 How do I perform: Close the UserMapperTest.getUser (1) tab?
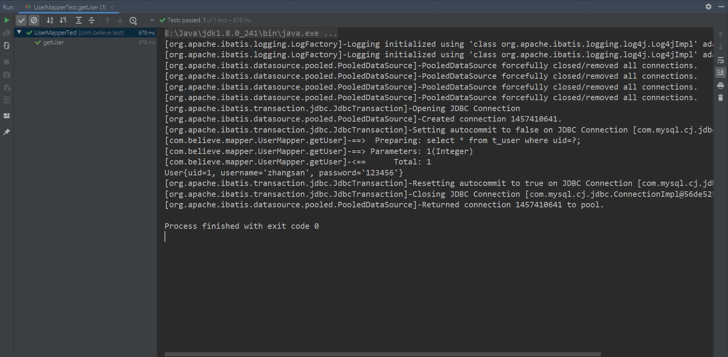tap(112, 7)
